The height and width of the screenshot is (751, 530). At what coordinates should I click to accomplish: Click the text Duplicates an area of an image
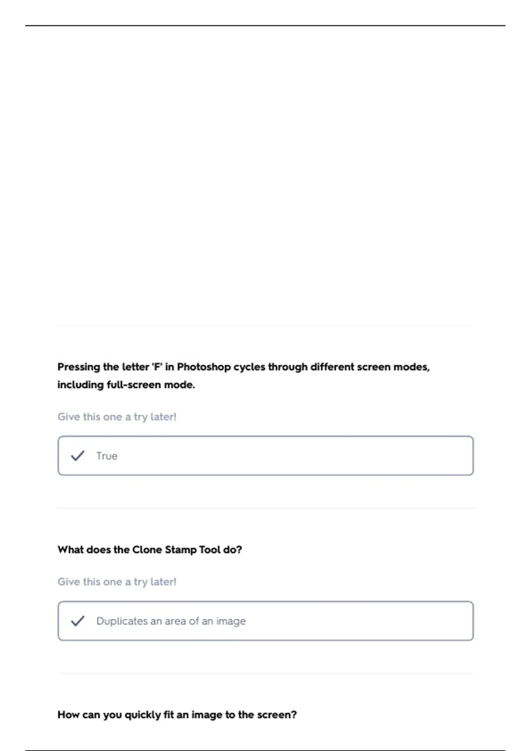click(171, 621)
